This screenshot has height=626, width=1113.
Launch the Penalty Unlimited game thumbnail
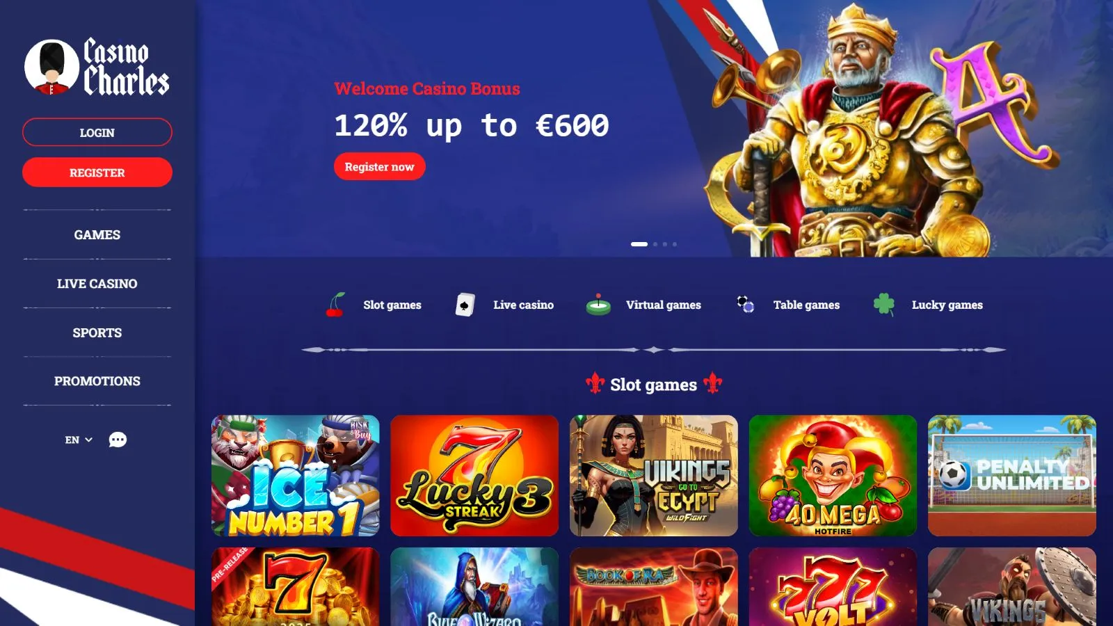point(1012,476)
